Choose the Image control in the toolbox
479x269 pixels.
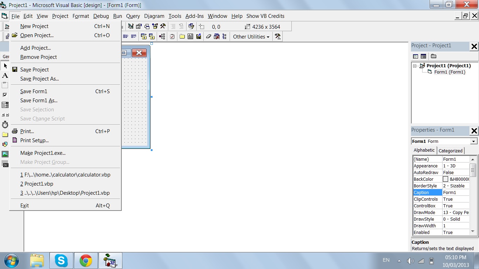click(5, 154)
